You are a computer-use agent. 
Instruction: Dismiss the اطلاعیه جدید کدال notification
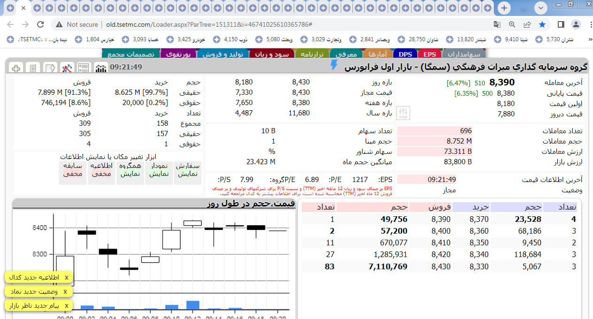tap(67, 278)
